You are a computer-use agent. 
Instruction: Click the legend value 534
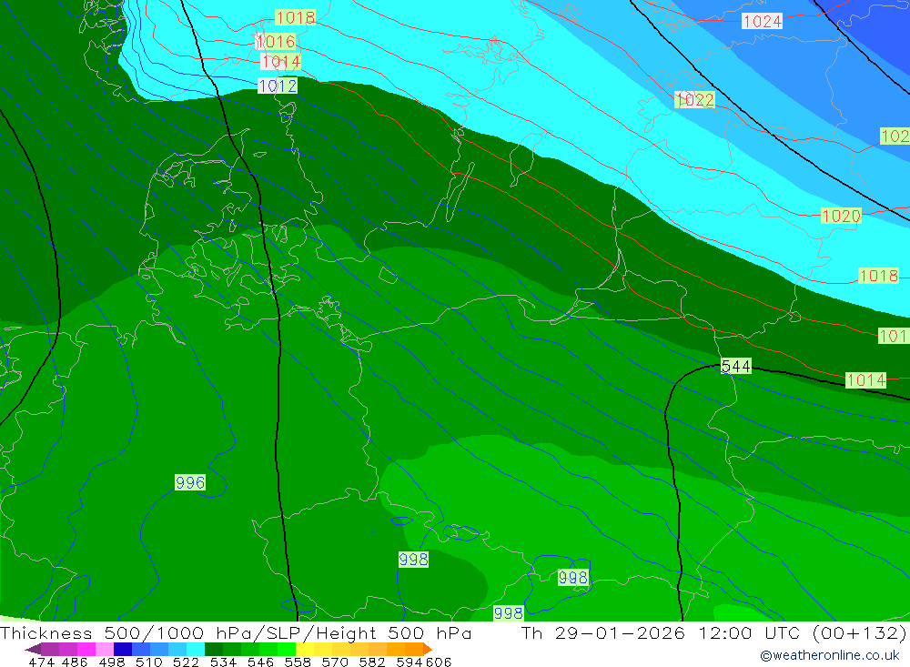point(223,662)
